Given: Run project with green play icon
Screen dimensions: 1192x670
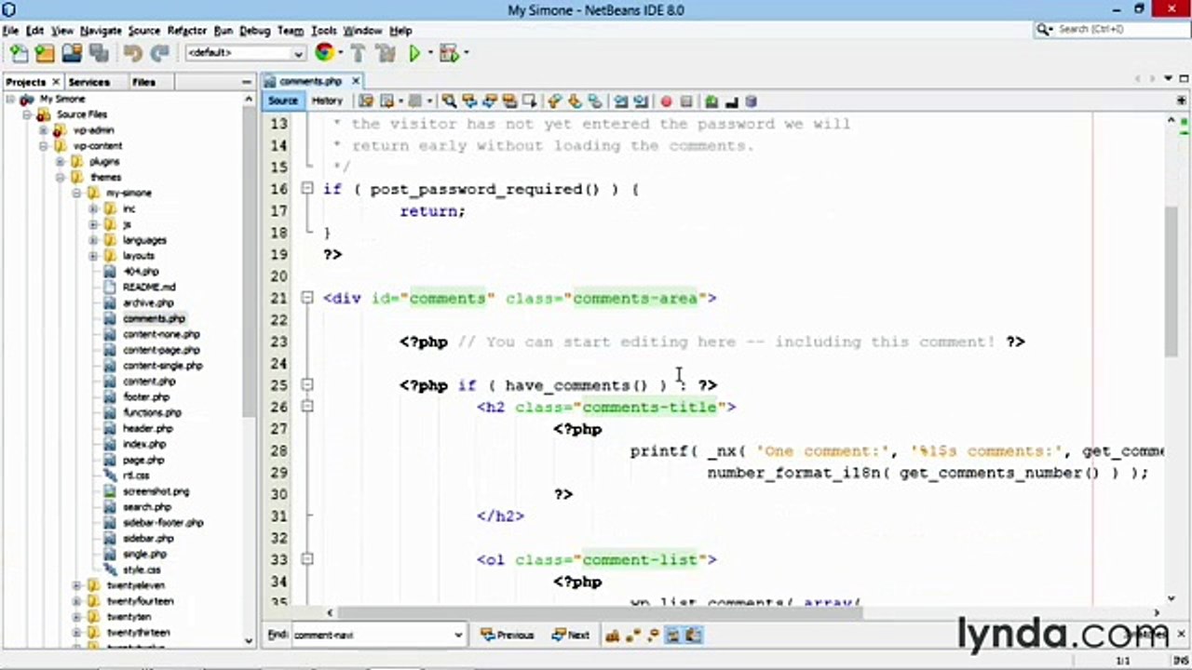Looking at the screenshot, I should (x=415, y=53).
